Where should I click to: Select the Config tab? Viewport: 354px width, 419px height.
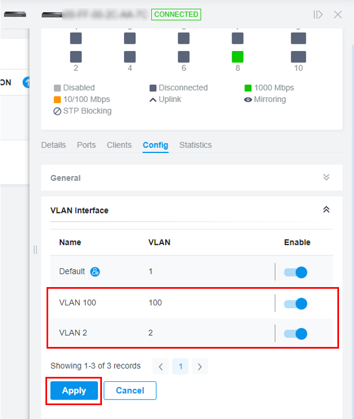point(156,145)
